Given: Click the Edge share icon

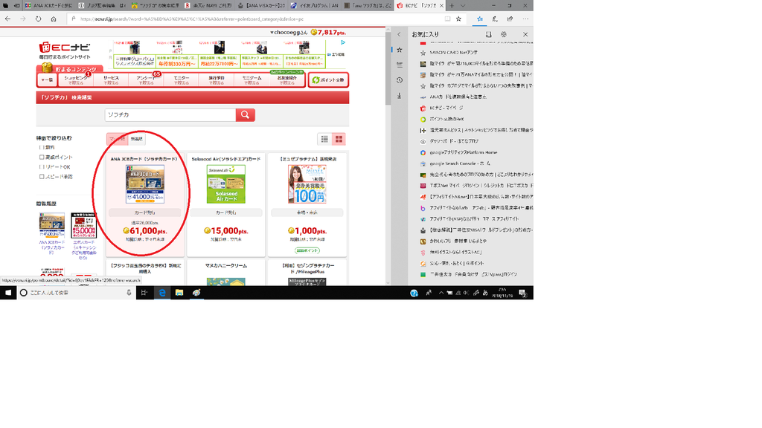Looking at the screenshot, I should tap(510, 19).
